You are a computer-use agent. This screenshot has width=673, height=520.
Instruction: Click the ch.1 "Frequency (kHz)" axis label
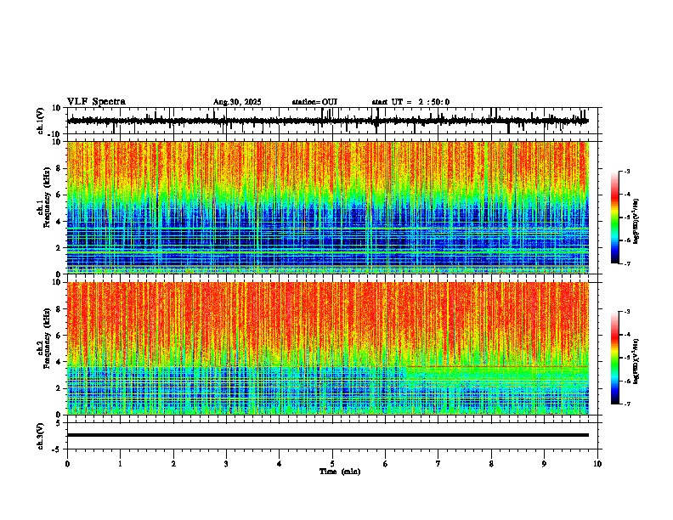pyautogui.click(x=48, y=197)
